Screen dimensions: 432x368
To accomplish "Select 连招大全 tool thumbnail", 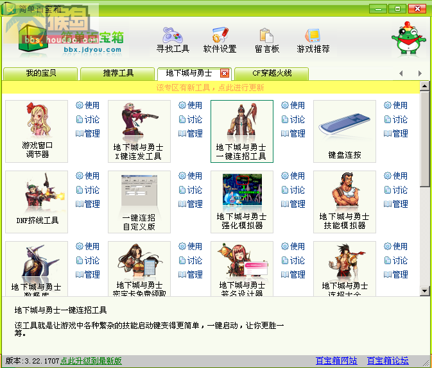I will 345,269.
